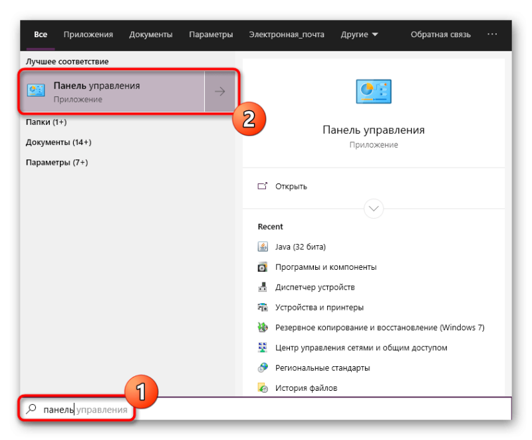The width and height of the screenshot is (532, 440).
Task: Open Резервное копирование и восстановление (Windows 7)
Action: click(380, 328)
